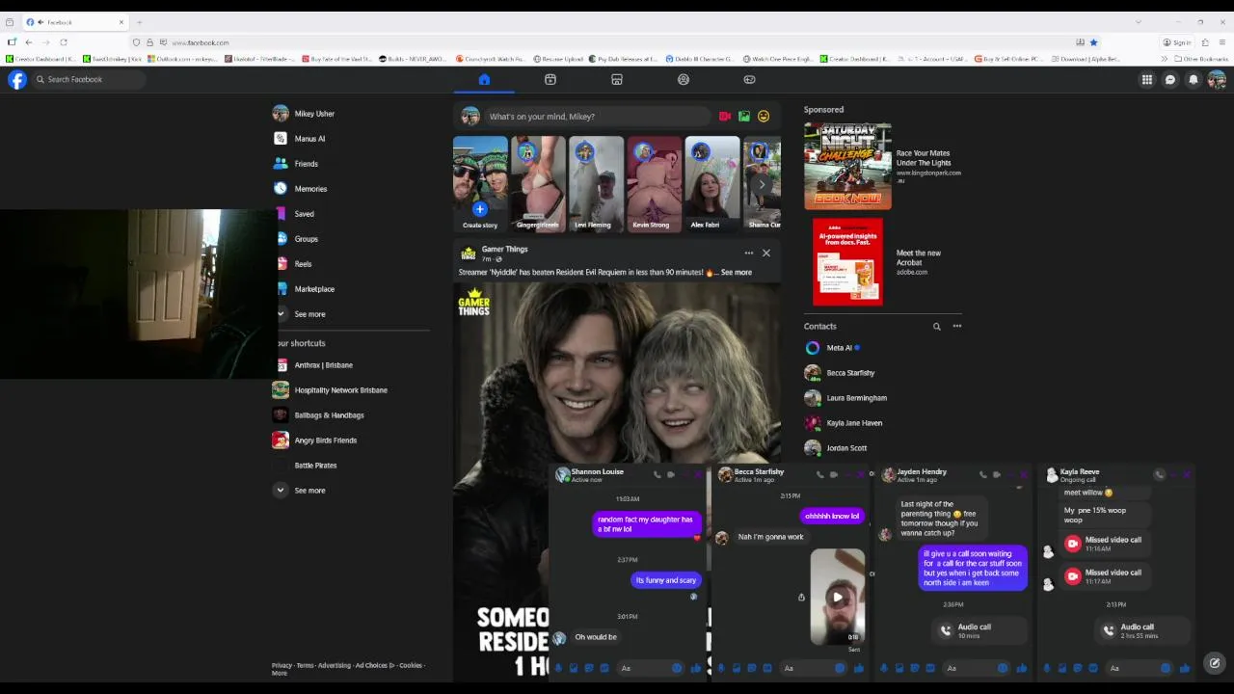Viewport: 1234px width, 694px height.
Task: Expand post text with See more
Action: coord(736,273)
